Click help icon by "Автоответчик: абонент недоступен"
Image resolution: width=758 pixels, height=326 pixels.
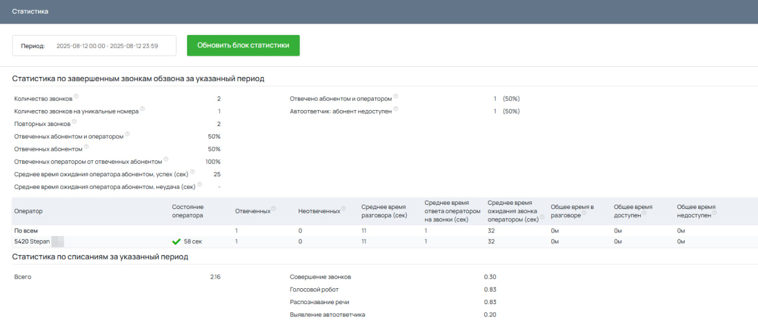coord(396,109)
